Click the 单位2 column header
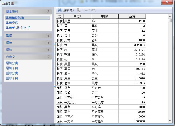The width and height of the screenshot is (175, 126). tap(105, 16)
